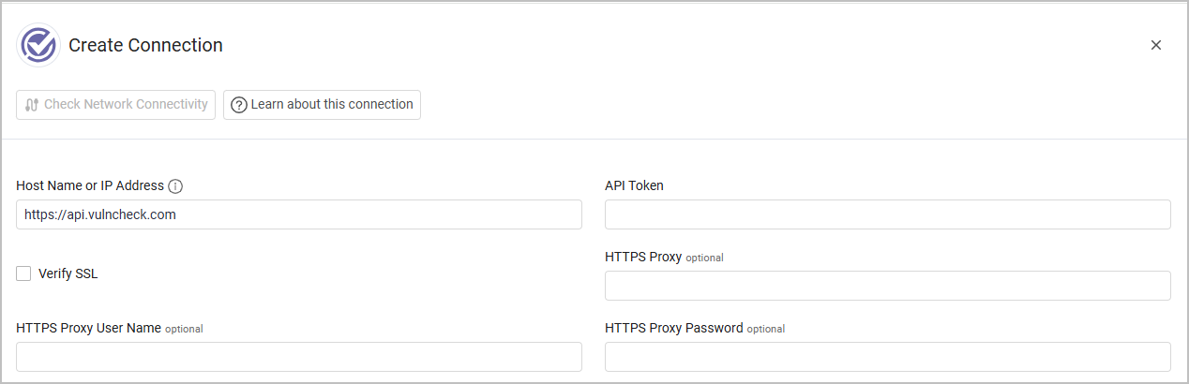Show the Host Name info tooltip icon
This screenshot has height=384, width=1189.
[x=175, y=186]
